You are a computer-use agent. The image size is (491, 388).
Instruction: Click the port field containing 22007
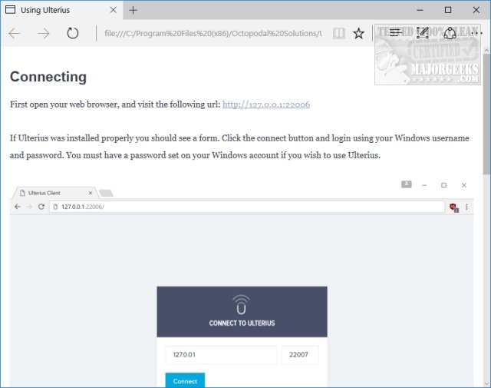pyautogui.click(x=300, y=355)
